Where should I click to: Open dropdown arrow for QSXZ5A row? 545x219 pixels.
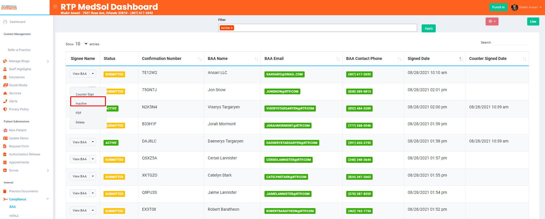coord(93,159)
